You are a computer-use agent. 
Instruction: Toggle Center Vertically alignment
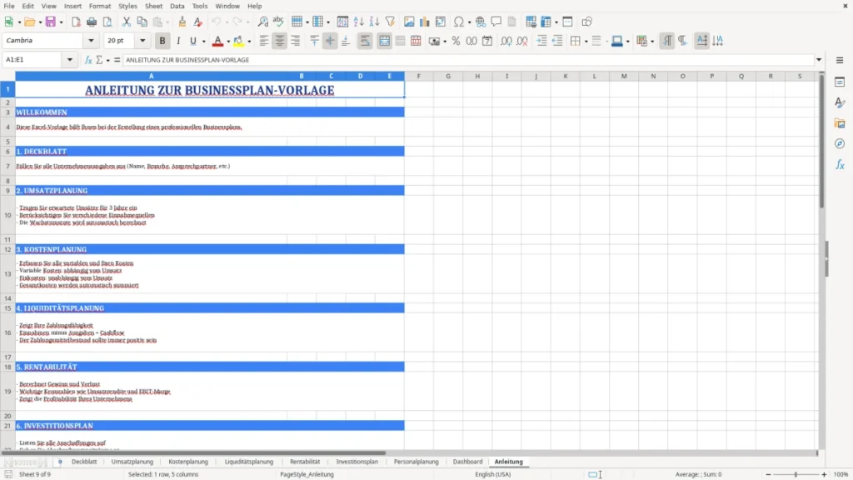click(330, 41)
